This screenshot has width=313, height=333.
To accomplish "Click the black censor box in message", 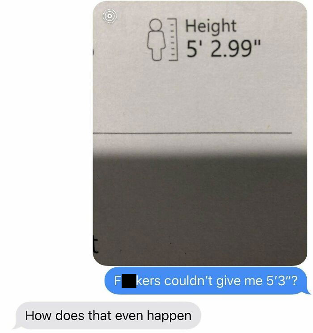I will point(129,281).
